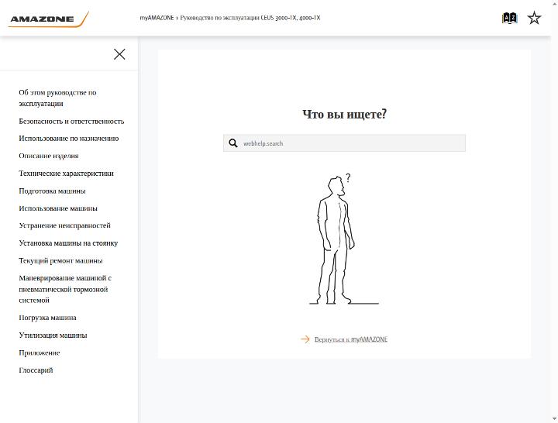Open the A-Z glossary book icon
The height and width of the screenshot is (423, 558).
coord(509,18)
